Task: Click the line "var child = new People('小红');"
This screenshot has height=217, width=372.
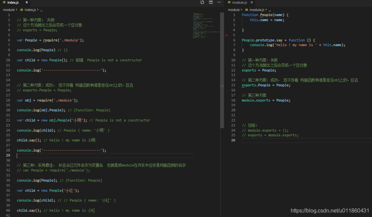Action: 48,191
